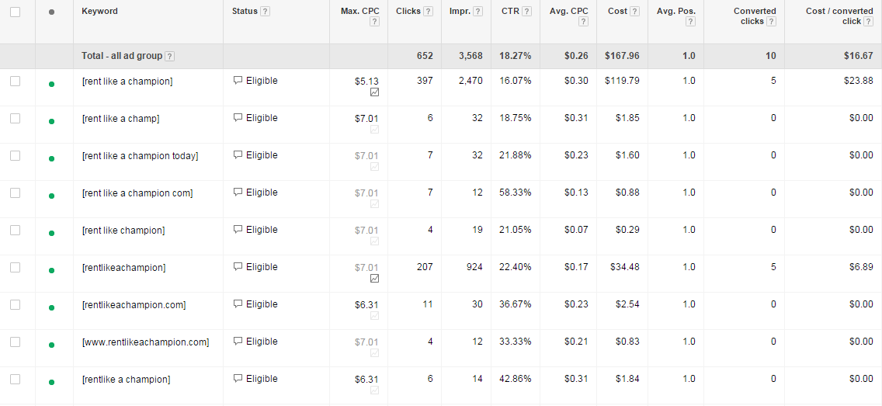
Task: Click help icon next to Impr. header
Action: click(477, 11)
